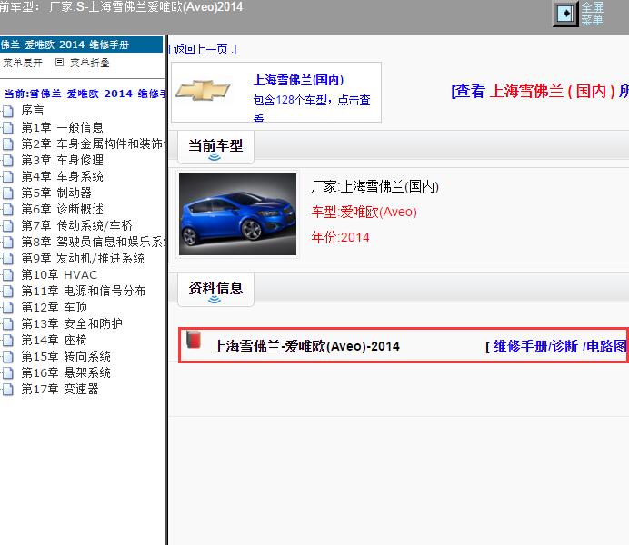The height and width of the screenshot is (545, 629).
Task: Click page icon beside 第9章 发动机
Action: coord(8,259)
